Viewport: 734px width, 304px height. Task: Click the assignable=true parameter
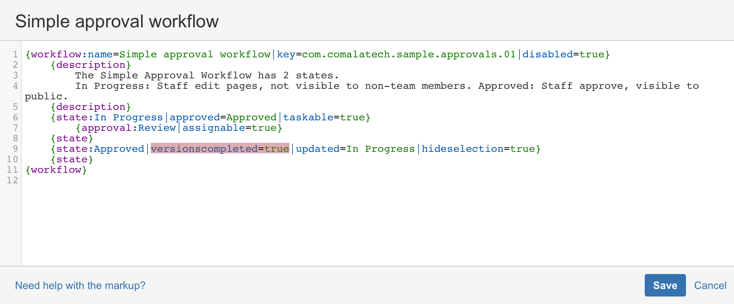pos(230,128)
